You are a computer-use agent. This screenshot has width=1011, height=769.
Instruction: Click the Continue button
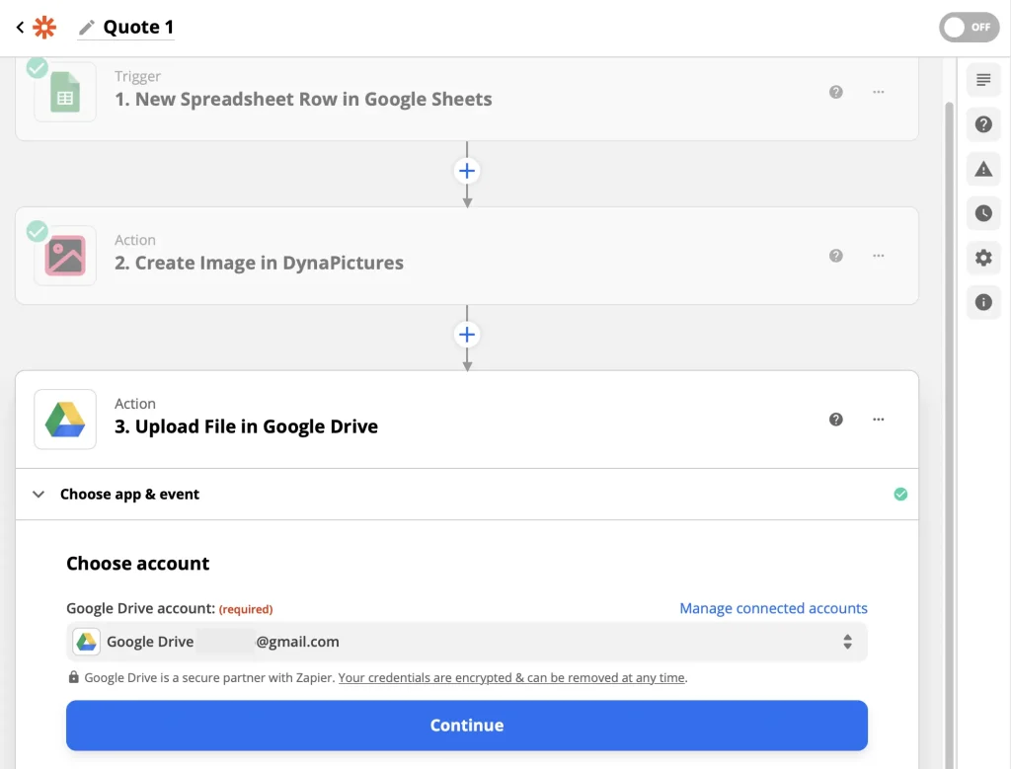467,726
